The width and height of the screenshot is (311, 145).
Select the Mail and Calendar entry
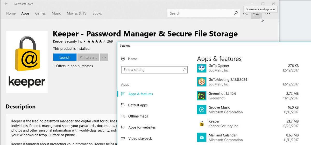tap(223, 135)
